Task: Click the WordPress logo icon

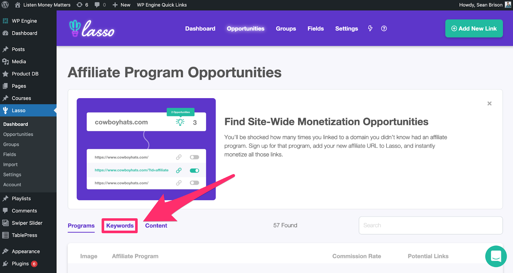Action: click(x=5, y=5)
